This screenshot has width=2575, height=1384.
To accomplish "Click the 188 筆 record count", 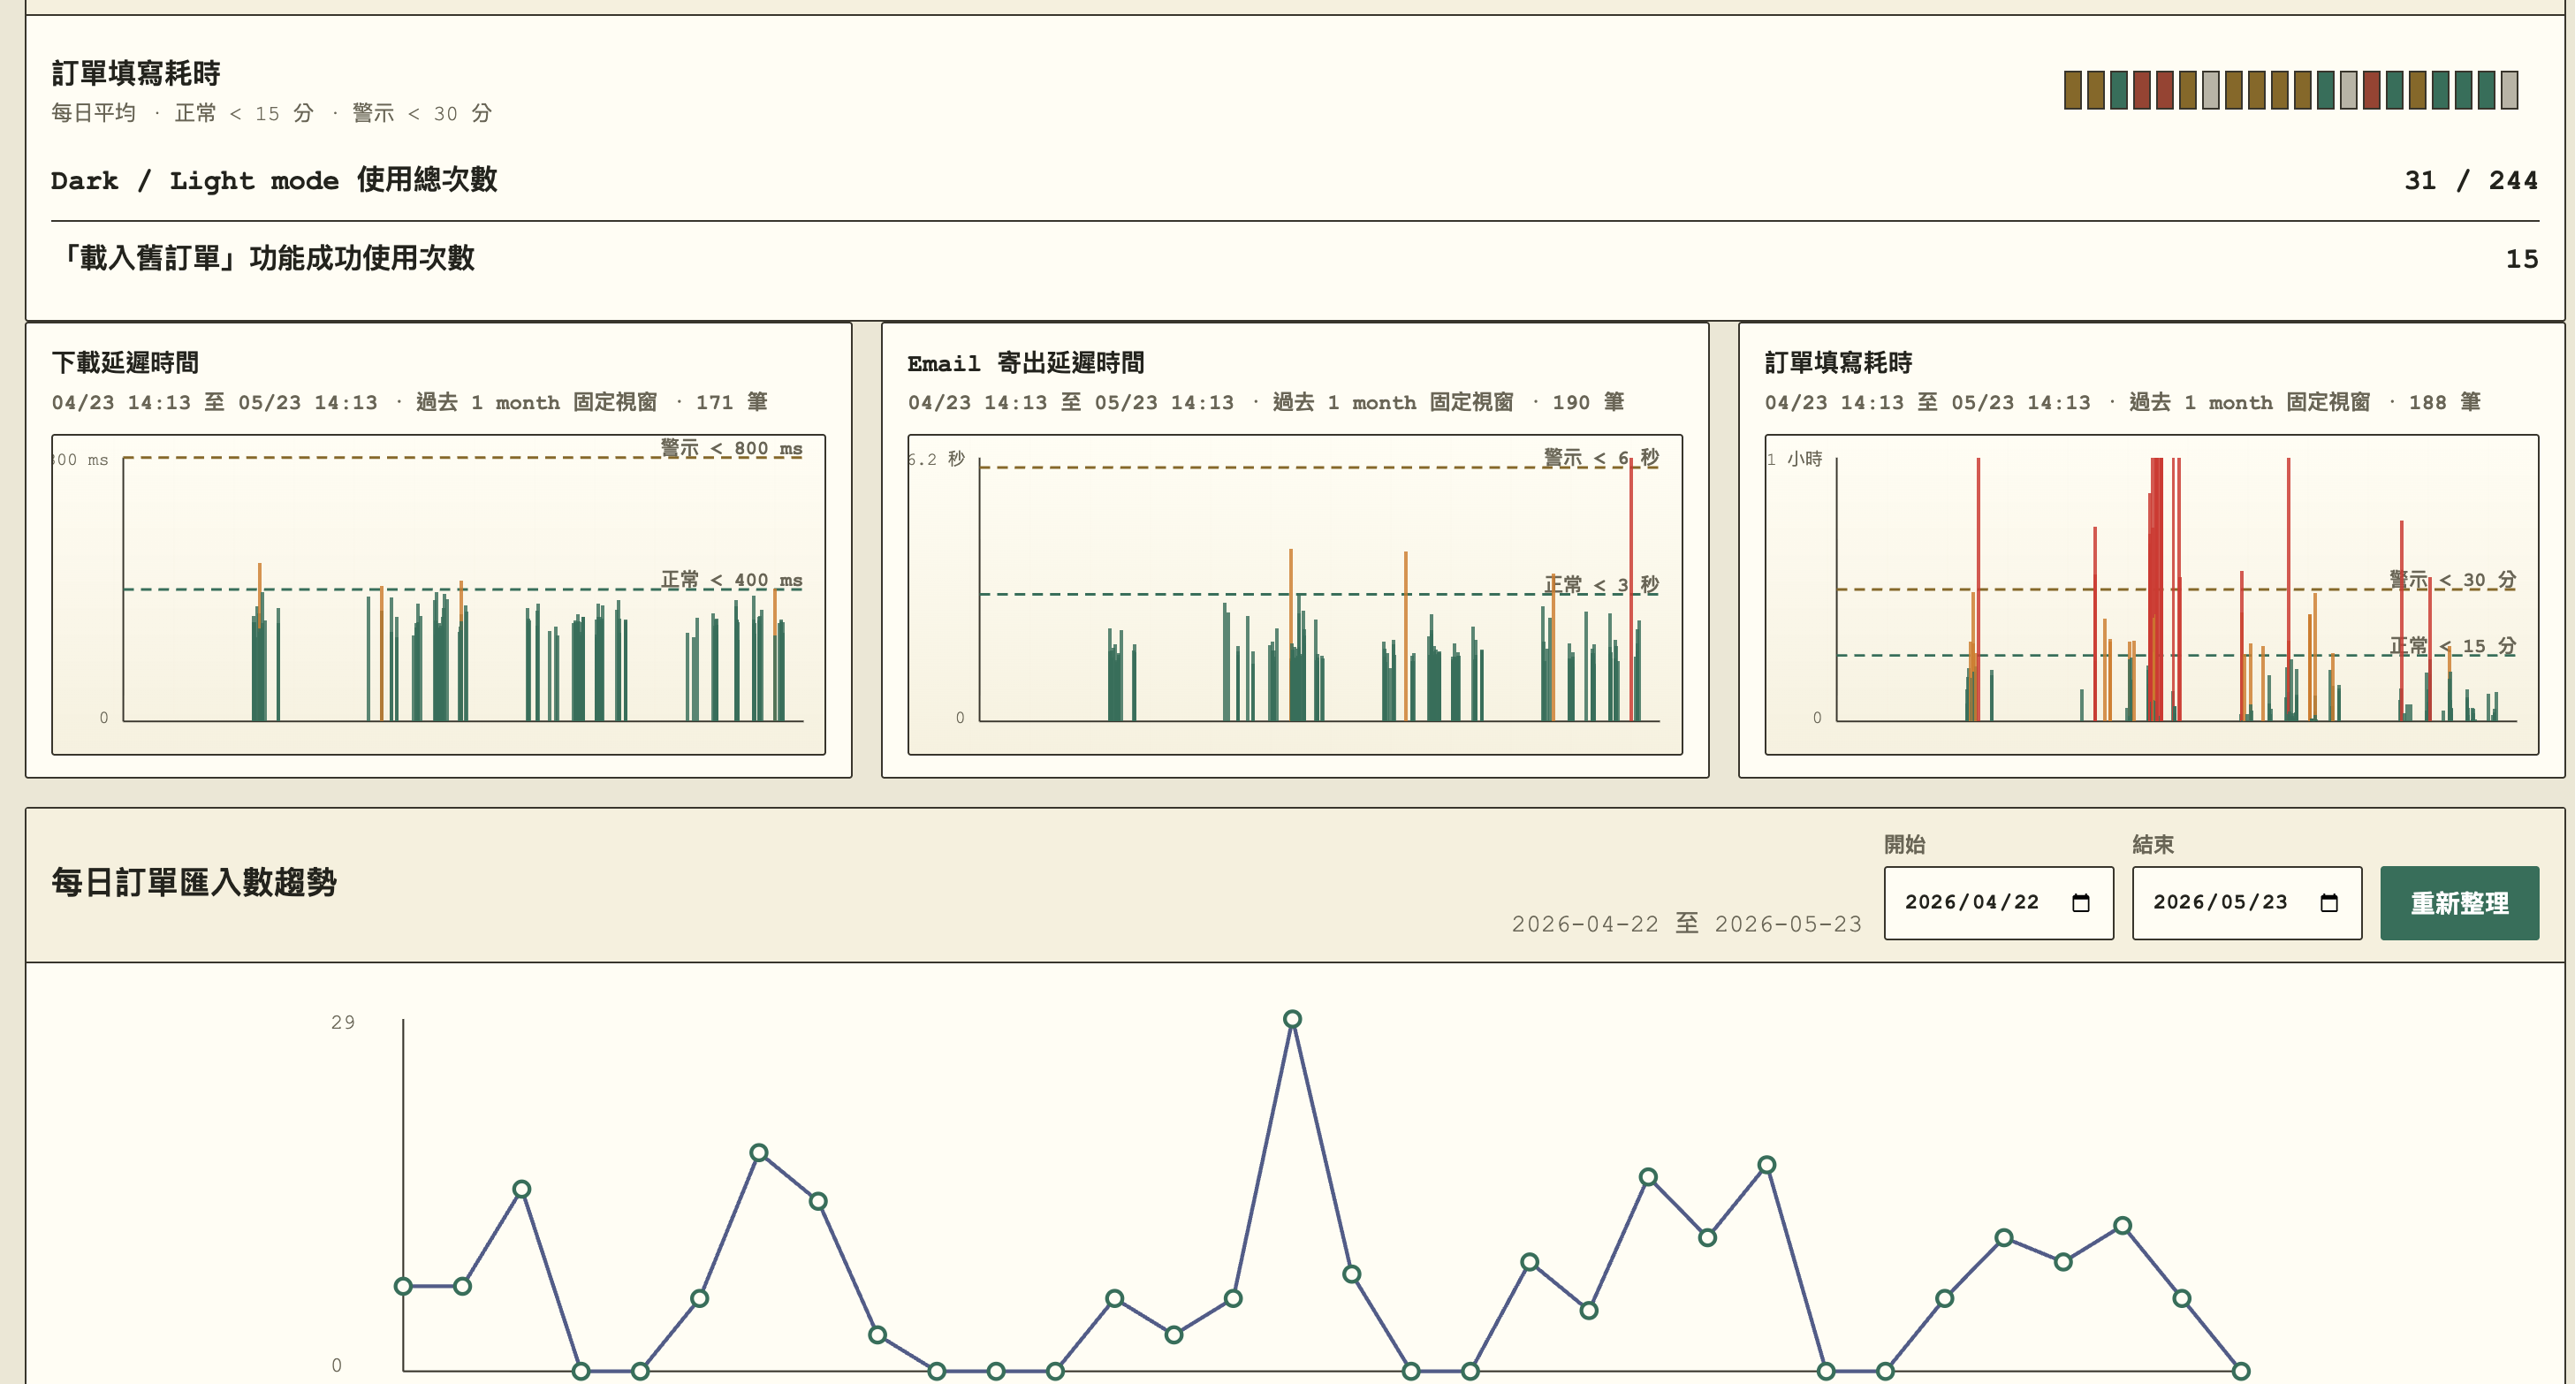I will [x=2445, y=402].
